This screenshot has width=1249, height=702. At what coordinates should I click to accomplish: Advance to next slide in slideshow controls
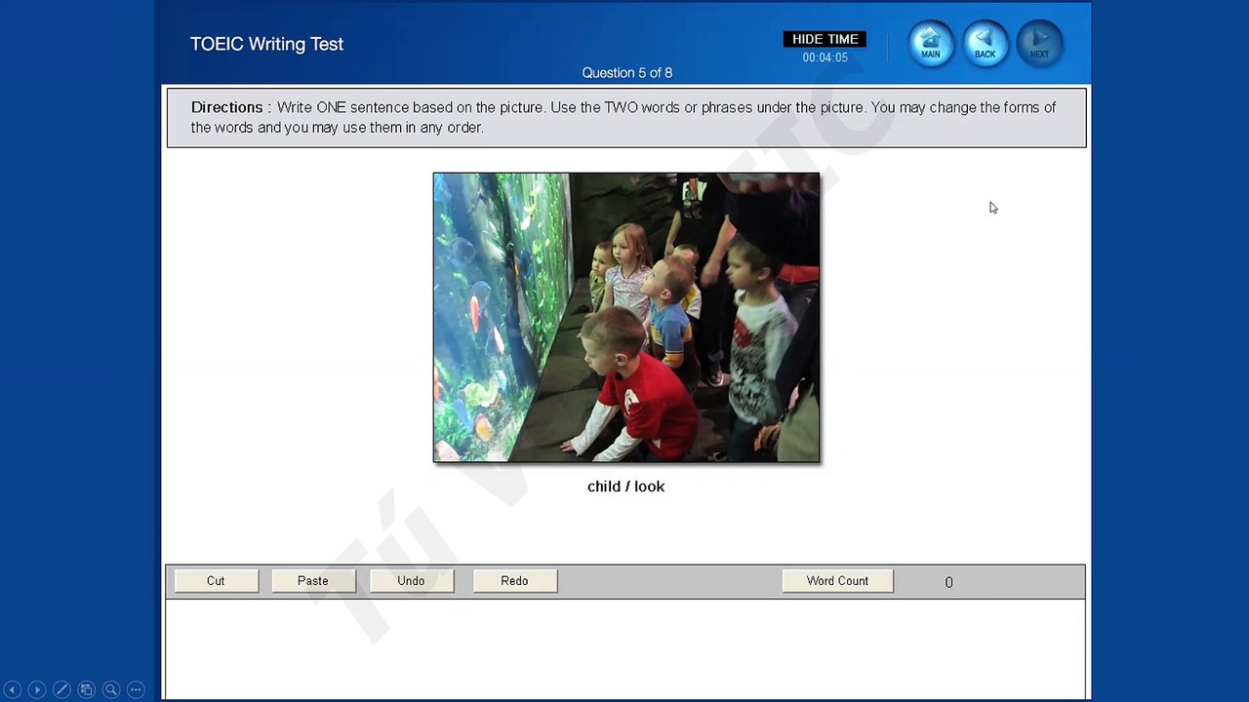pyautogui.click(x=37, y=689)
